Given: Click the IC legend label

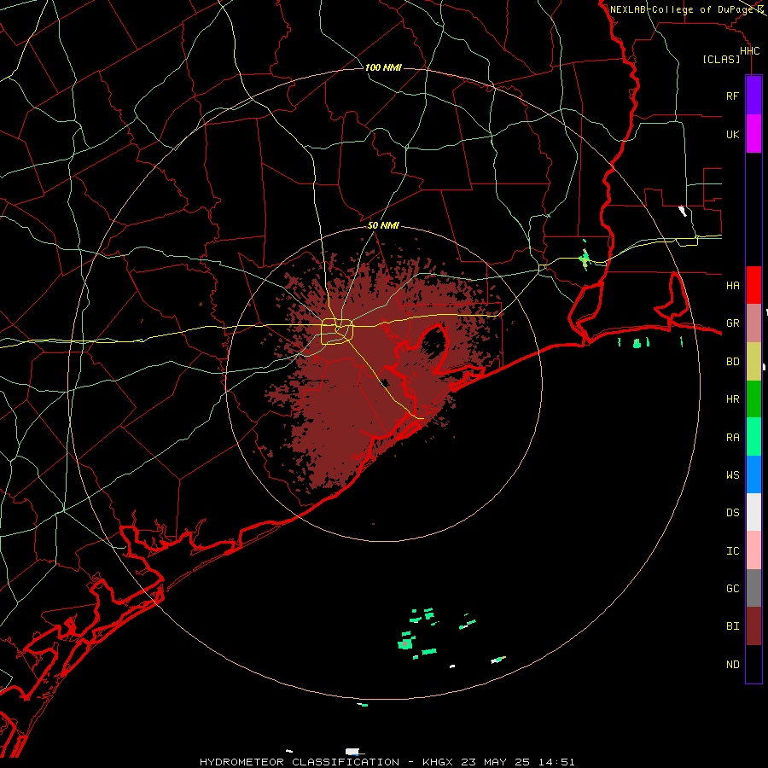Looking at the screenshot, I should pos(732,551).
